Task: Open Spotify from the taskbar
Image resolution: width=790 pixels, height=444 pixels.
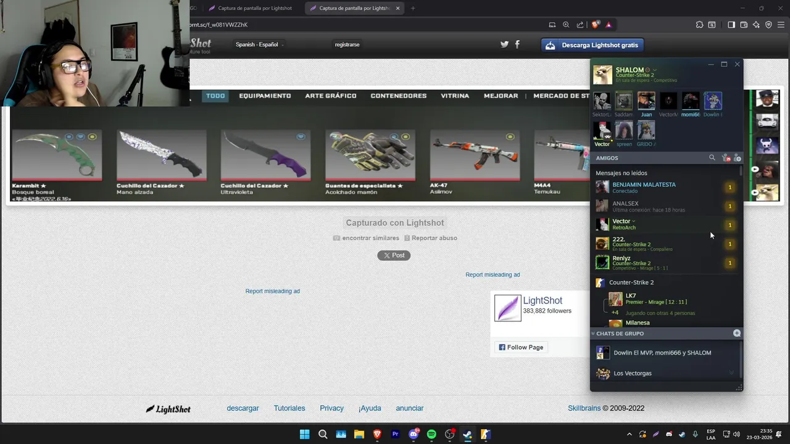Action: 431,434
